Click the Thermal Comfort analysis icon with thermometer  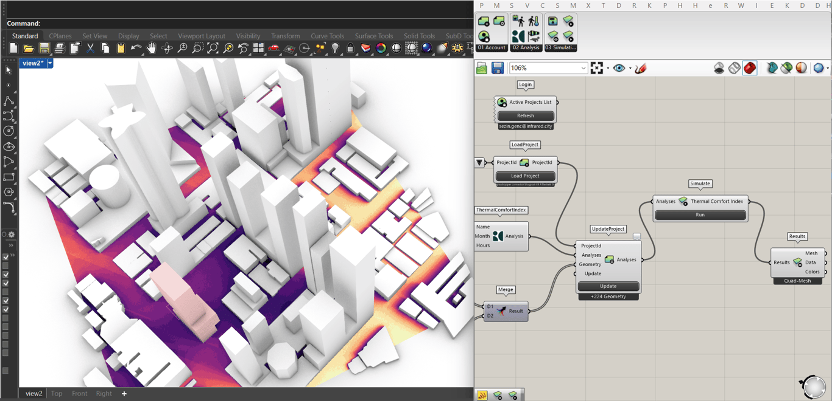point(534,22)
